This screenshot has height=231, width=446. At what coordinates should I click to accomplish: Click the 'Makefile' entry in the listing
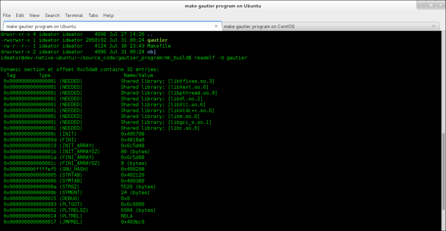pyautogui.click(x=159, y=46)
